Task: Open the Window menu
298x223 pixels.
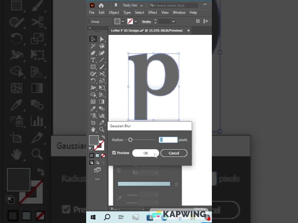Action: pos(179,13)
